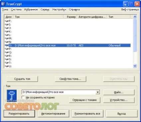
Task: Sort by the 'Тип' column header
Action: tap(118, 17)
